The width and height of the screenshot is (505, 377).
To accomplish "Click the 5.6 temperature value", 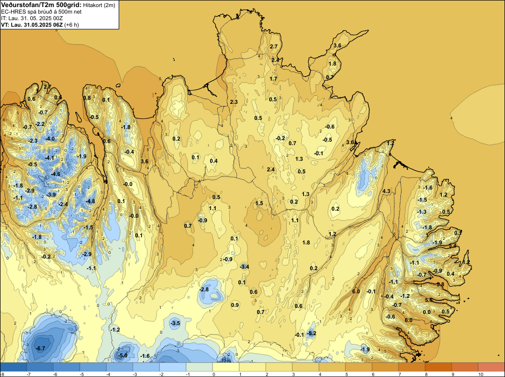I will [429, 300].
